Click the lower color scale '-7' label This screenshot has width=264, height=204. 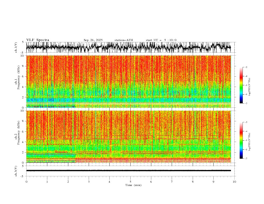click(x=246, y=159)
